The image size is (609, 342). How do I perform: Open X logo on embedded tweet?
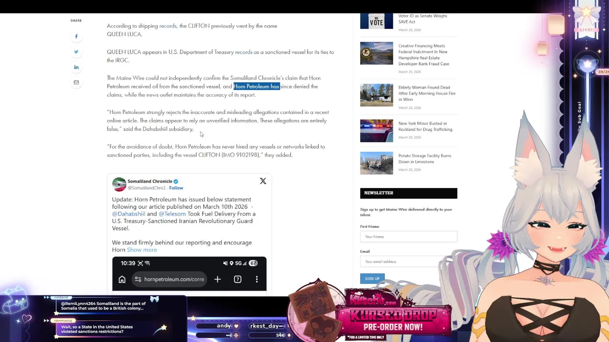point(263,181)
